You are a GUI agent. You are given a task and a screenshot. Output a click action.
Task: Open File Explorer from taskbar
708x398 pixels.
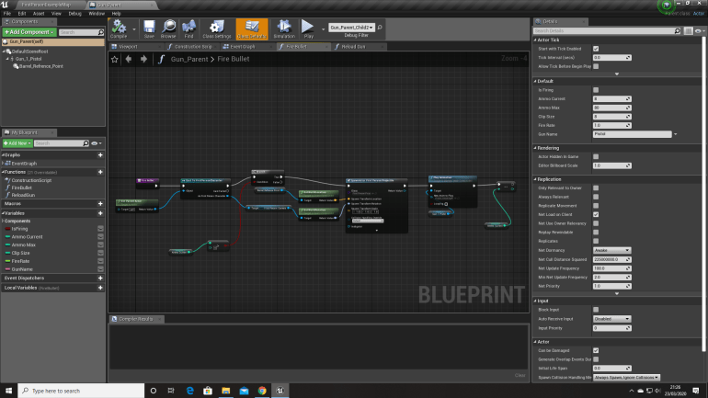pyautogui.click(x=226, y=391)
